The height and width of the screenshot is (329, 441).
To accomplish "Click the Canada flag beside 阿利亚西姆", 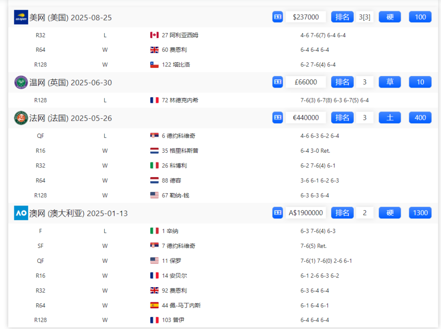I will tap(154, 35).
